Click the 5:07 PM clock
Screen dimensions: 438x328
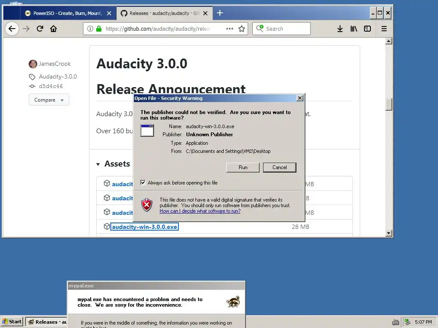(x=423, y=322)
